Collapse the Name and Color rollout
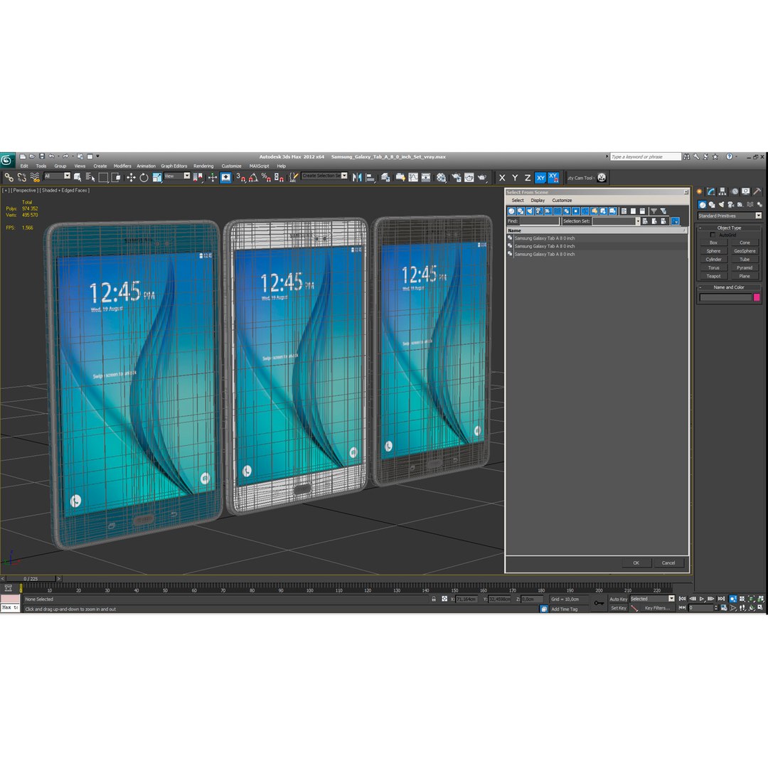 point(729,287)
